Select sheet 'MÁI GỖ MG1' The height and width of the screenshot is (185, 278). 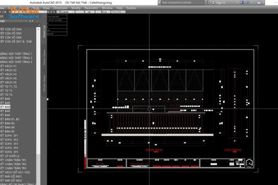pos(11,176)
